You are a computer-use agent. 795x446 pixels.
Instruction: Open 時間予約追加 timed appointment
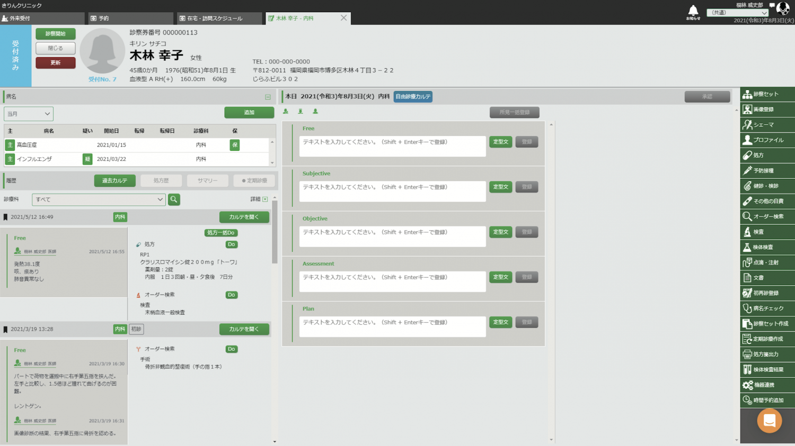tap(767, 401)
